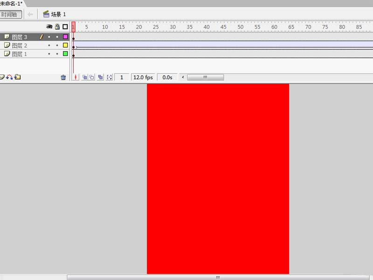The image size is (373, 280).
Task: Enable edit multiple frames button
Action: point(100,77)
